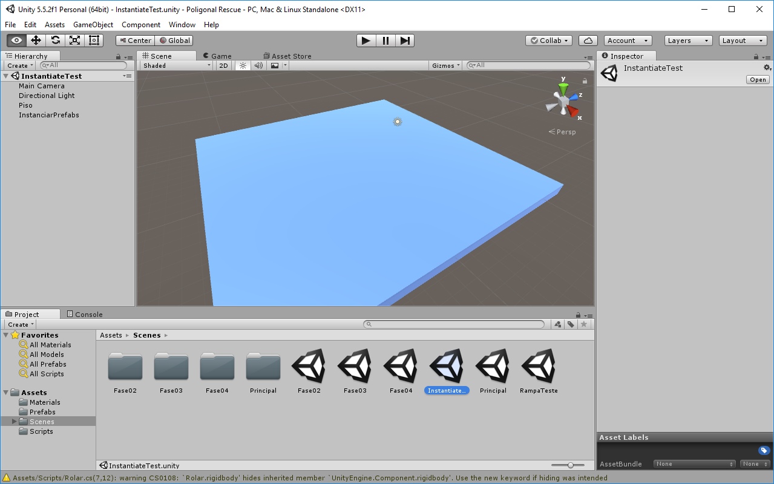Start Play mode
This screenshot has height=484, width=774.
coord(366,41)
